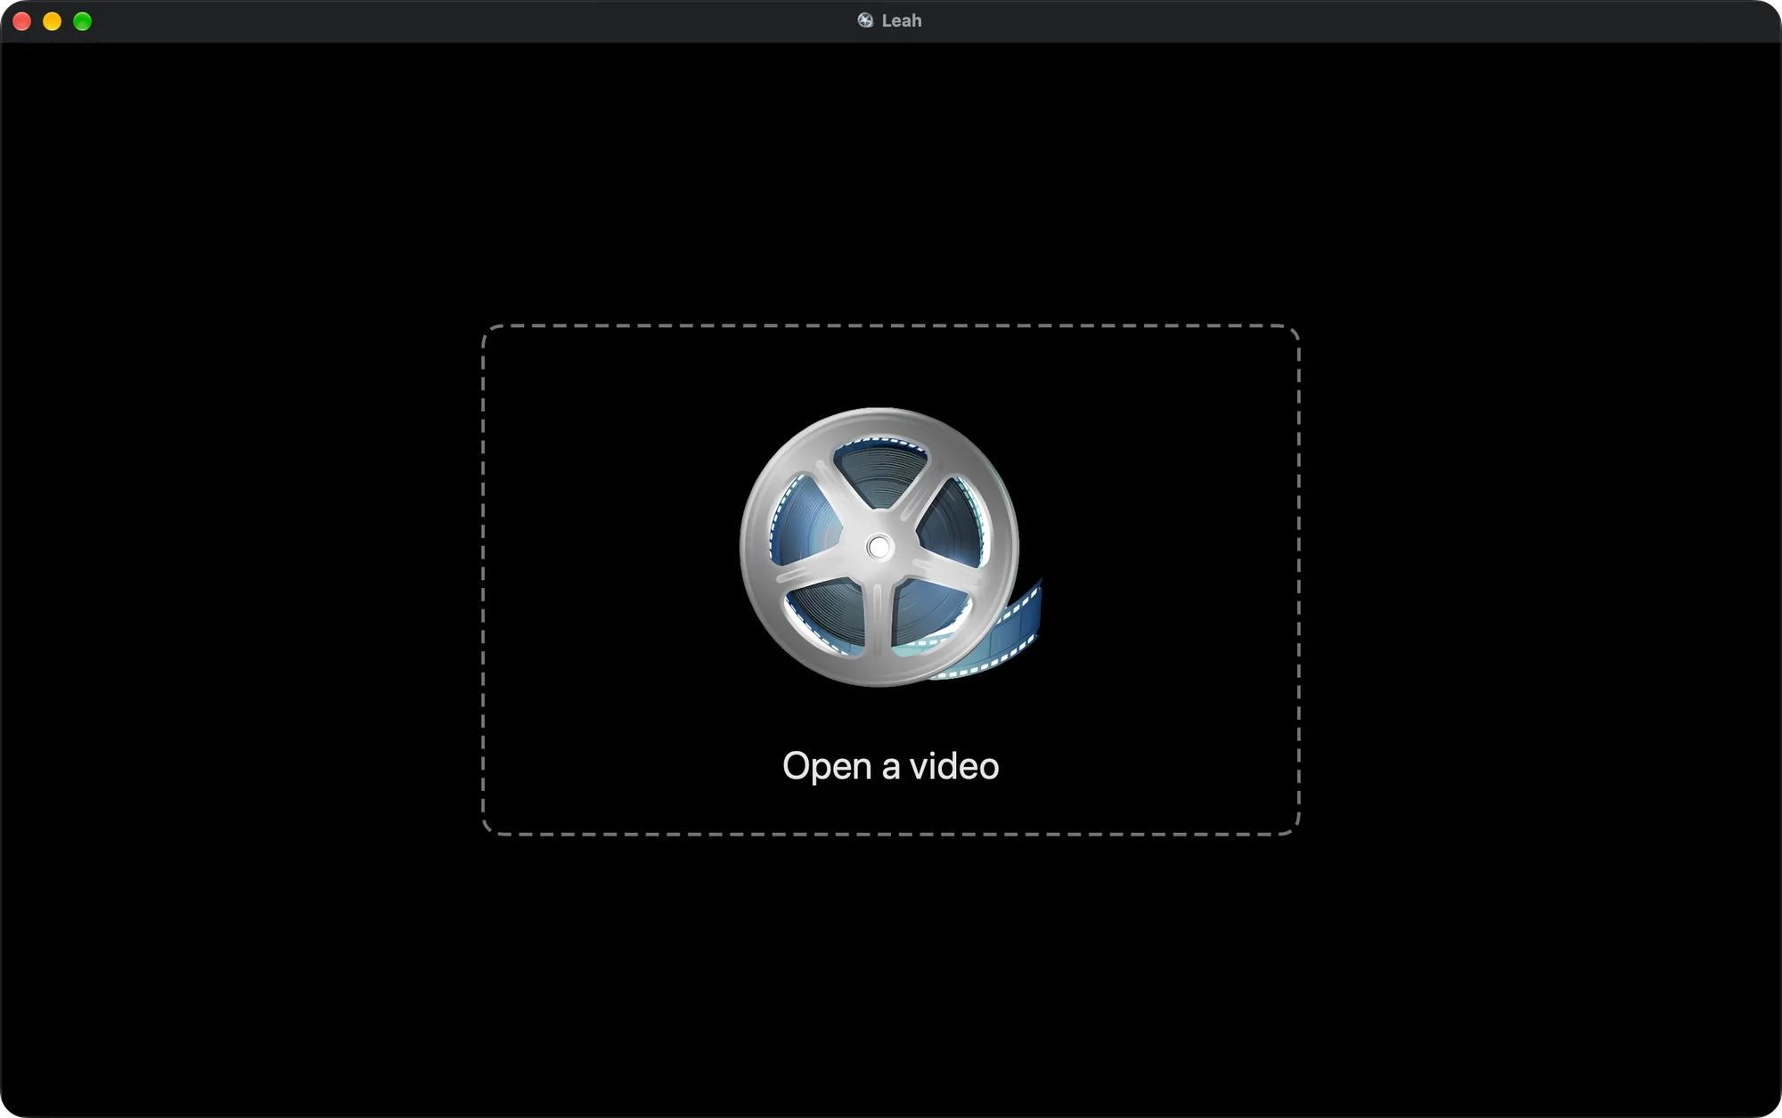This screenshot has width=1782, height=1118.
Task: Click the "Open a video" label
Action: click(x=891, y=766)
